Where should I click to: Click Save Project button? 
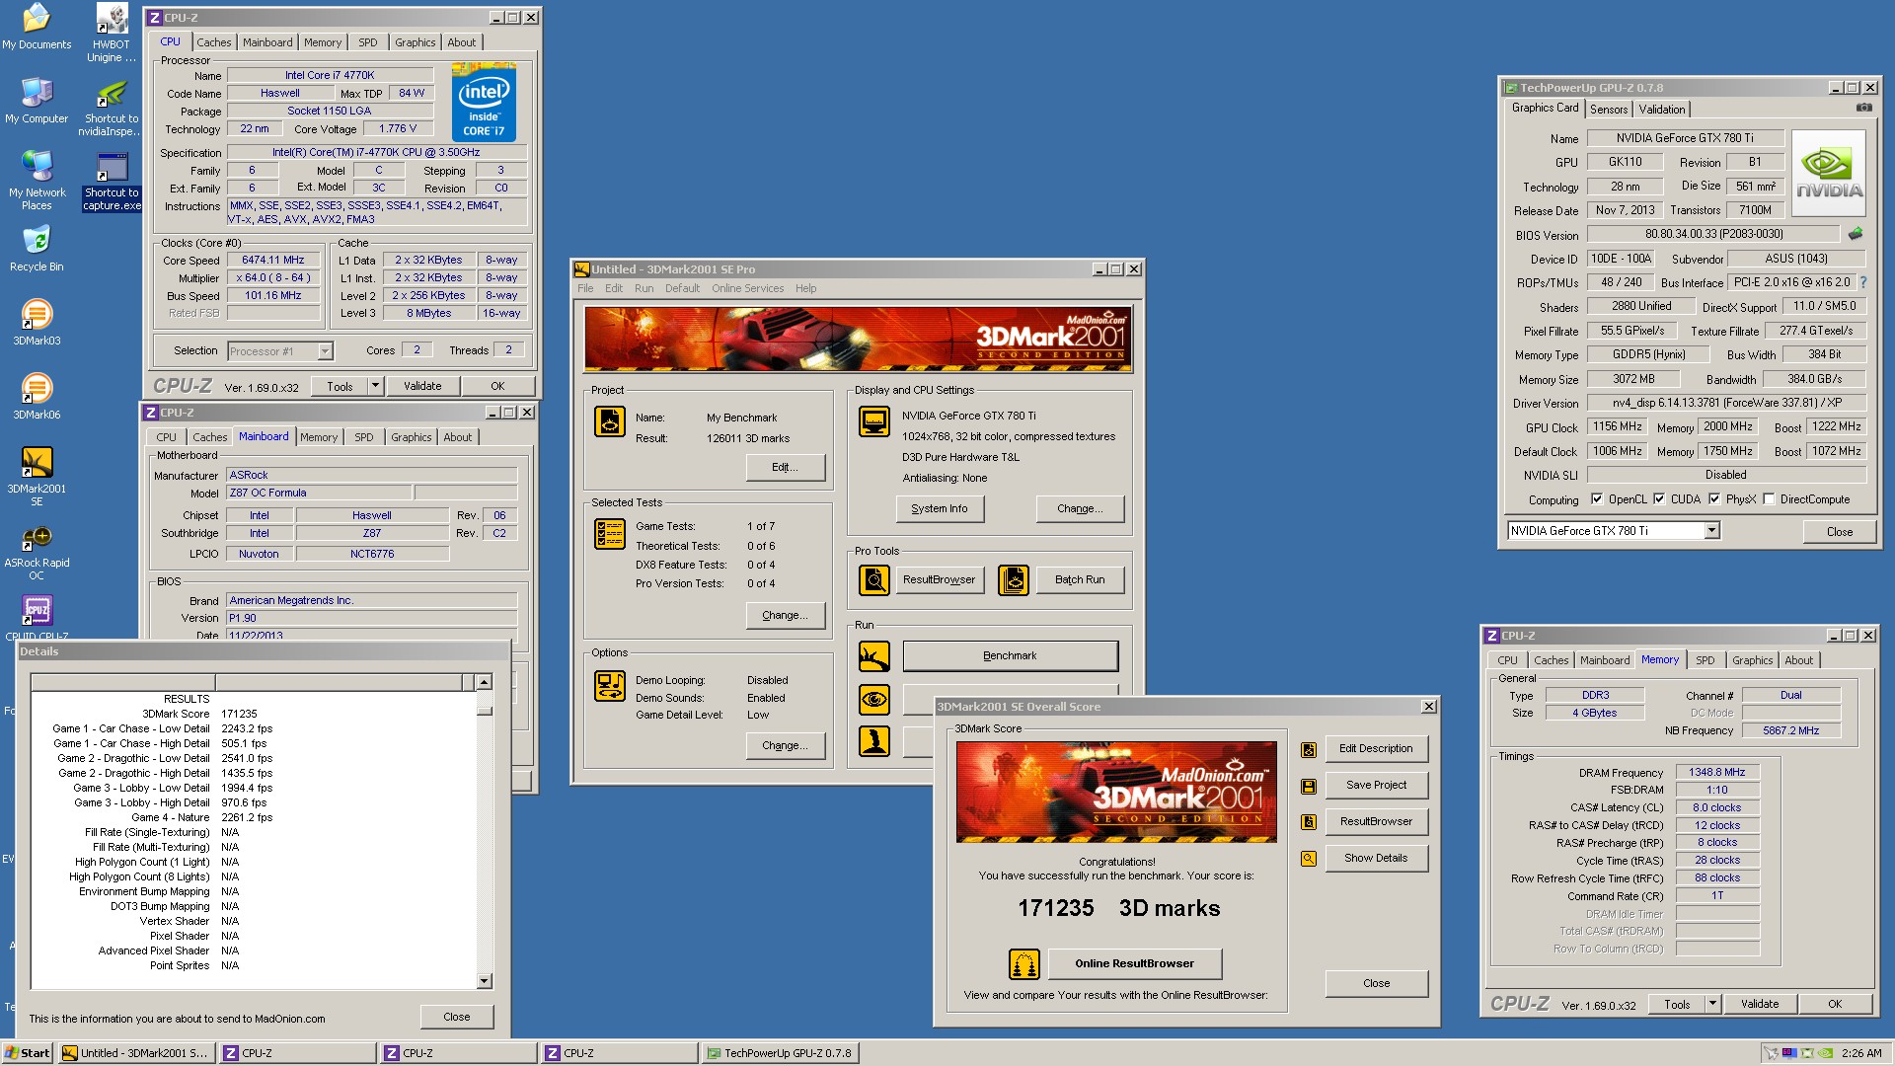tap(1376, 786)
